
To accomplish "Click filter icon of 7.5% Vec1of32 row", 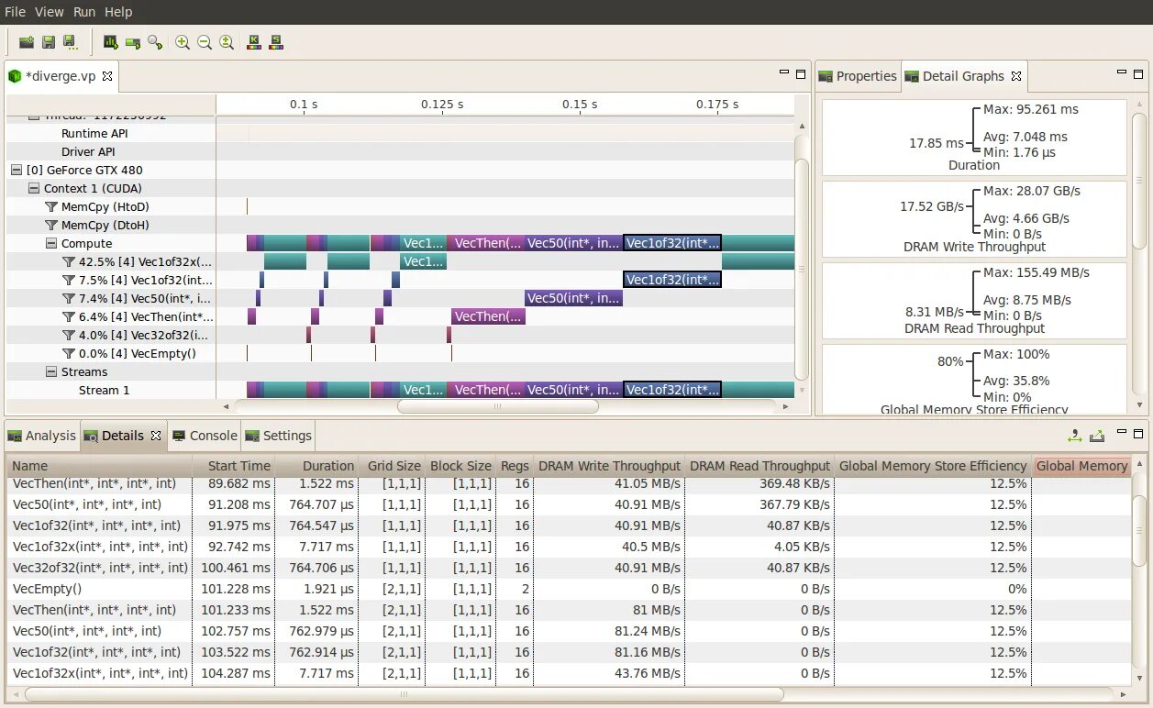I will (x=69, y=280).
